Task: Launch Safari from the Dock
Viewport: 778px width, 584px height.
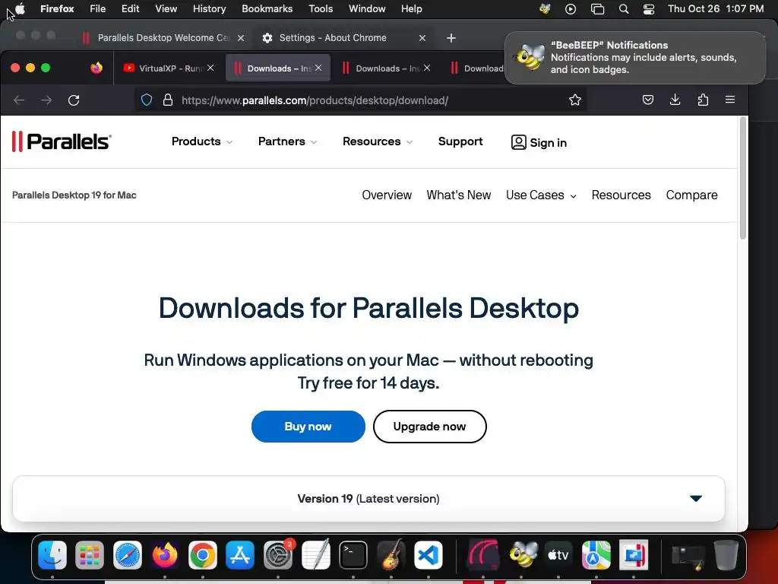Action: point(128,554)
